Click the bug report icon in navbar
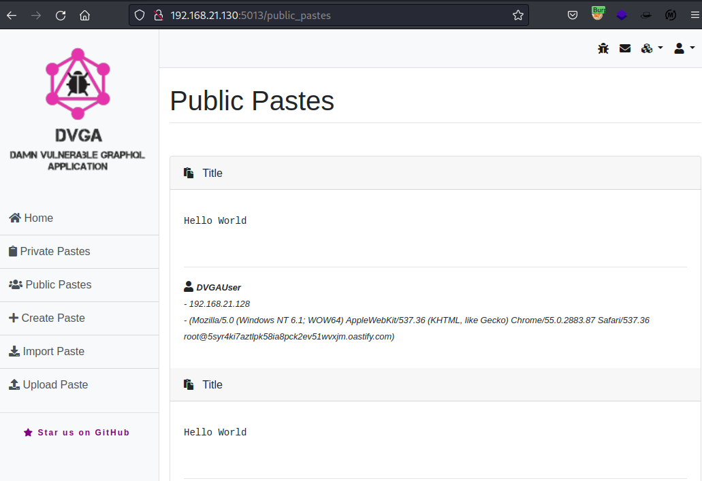Image resolution: width=702 pixels, height=481 pixels. 603,48
